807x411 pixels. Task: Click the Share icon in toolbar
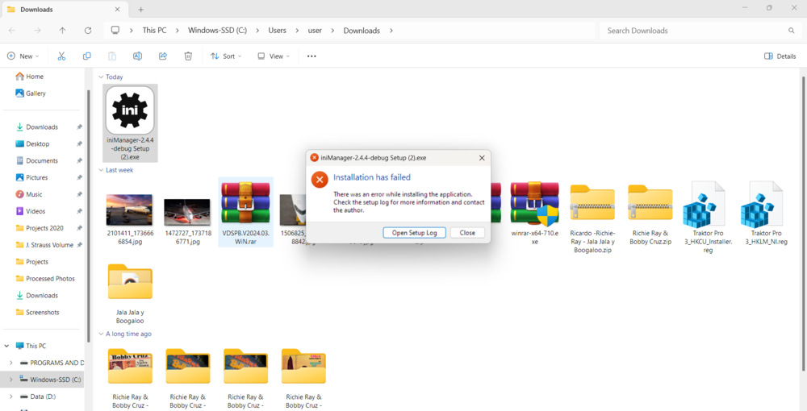click(x=163, y=56)
